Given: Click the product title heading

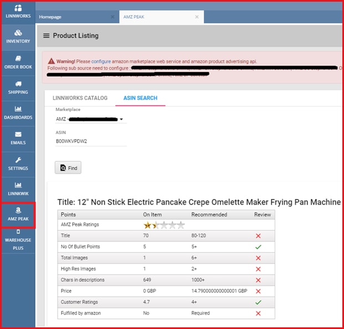Looking at the screenshot, I should [x=199, y=202].
